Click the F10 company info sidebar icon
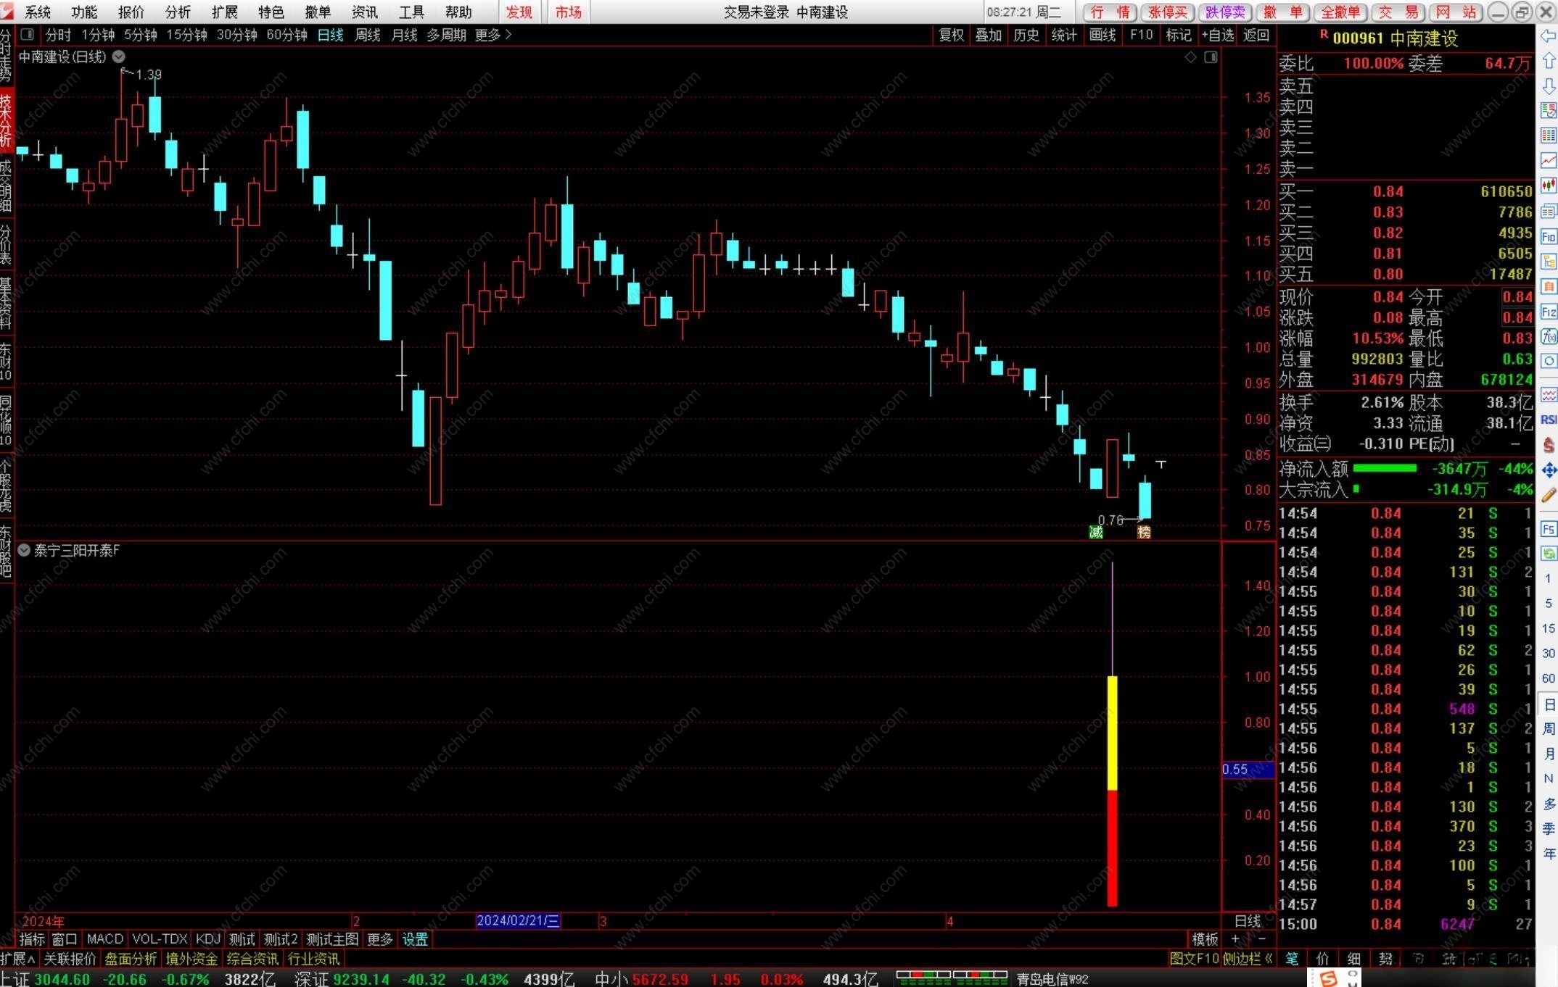 [x=1549, y=236]
